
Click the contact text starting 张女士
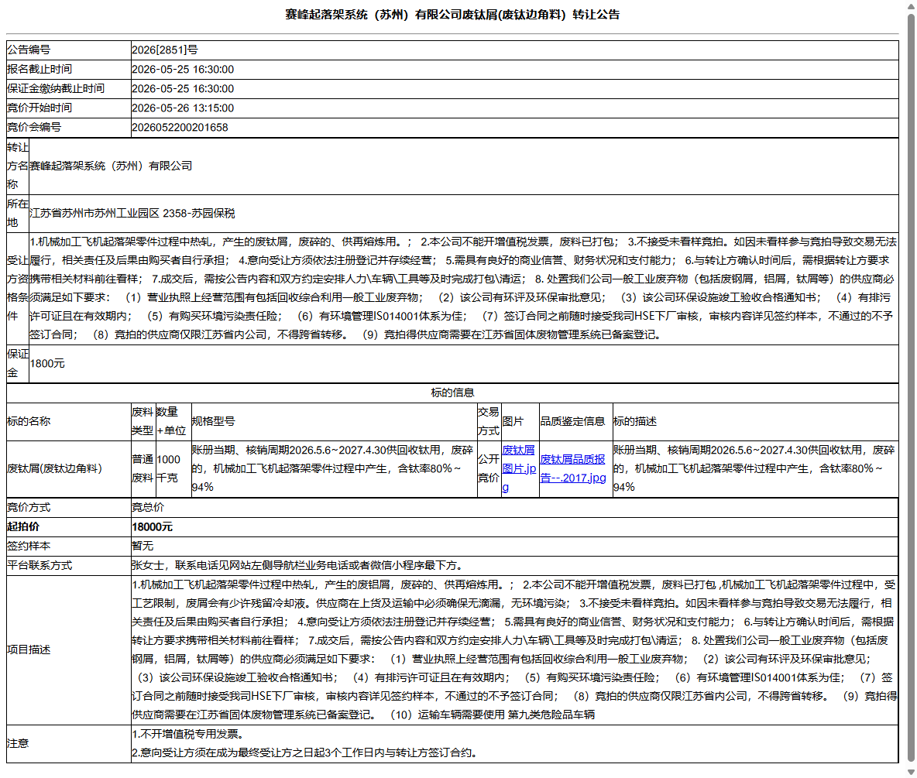pyautogui.click(x=299, y=565)
